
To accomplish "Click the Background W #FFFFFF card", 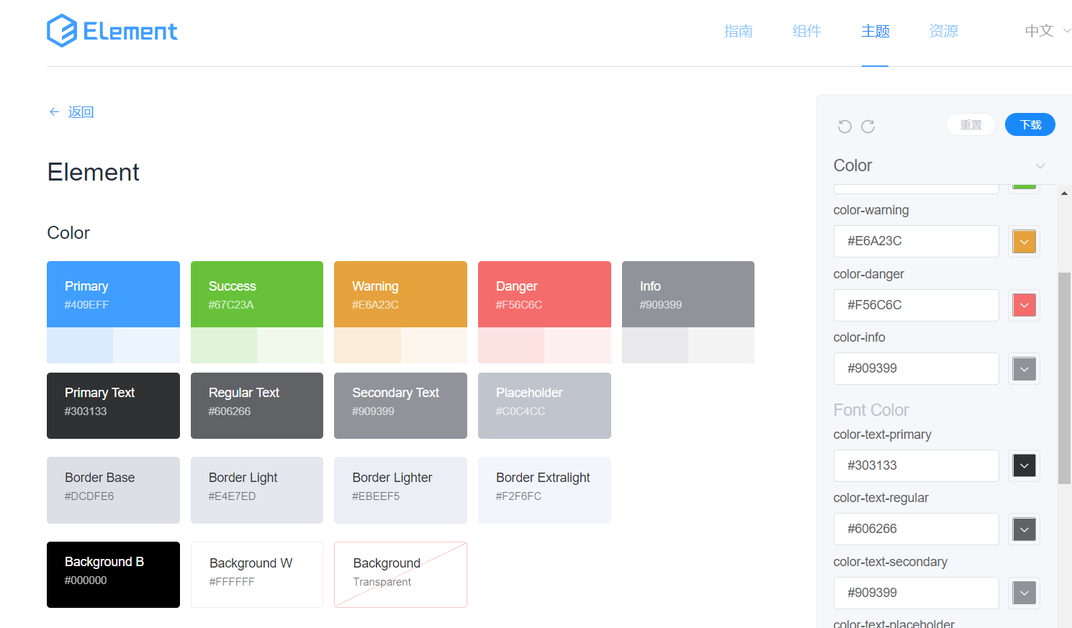I will [257, 575].
